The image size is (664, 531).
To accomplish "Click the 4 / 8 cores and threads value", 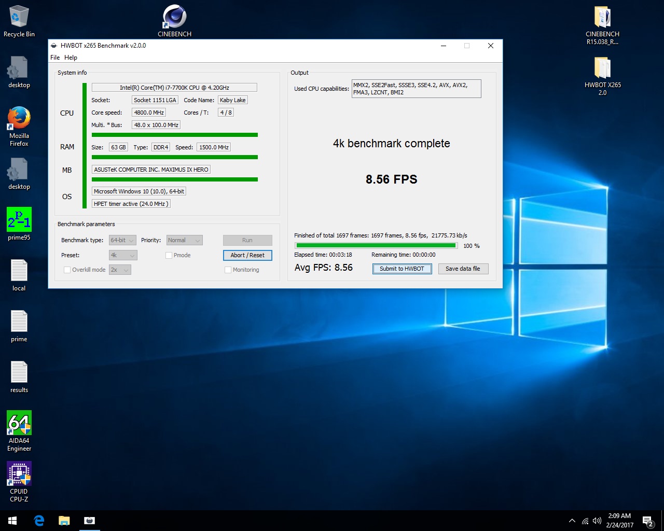I will pyautogui.click(x=226, y=113).
